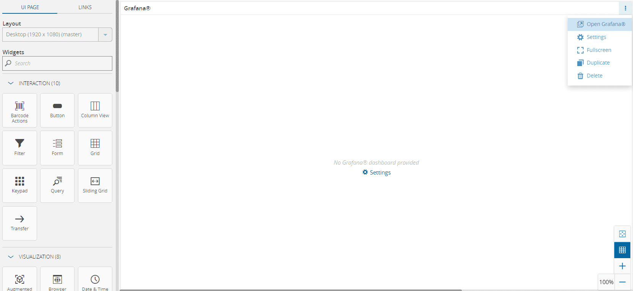The width and height of the screenshot is (633, 291).
Task: Select the Button widget
Action: coord(57,110)
